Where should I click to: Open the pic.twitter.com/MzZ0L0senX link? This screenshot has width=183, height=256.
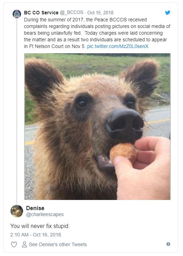[118, 46]
